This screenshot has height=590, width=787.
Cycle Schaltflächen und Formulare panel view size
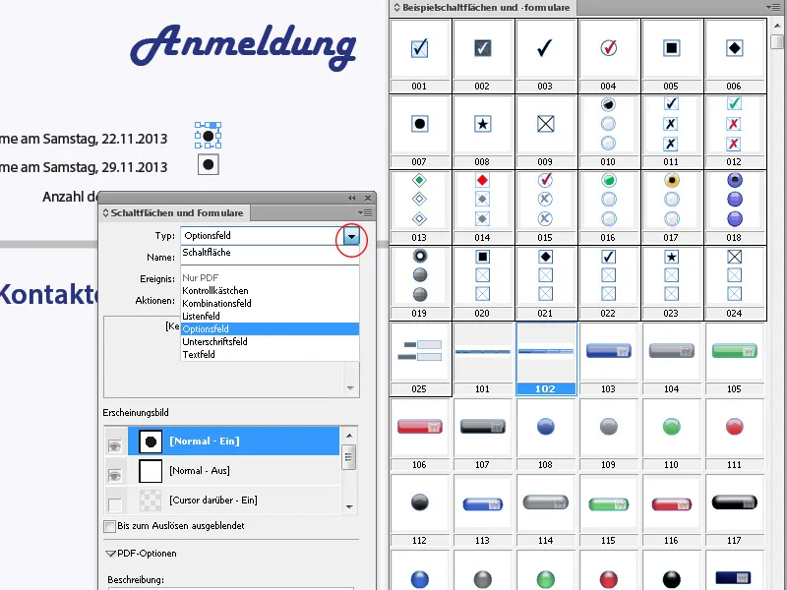click(105, 213)
